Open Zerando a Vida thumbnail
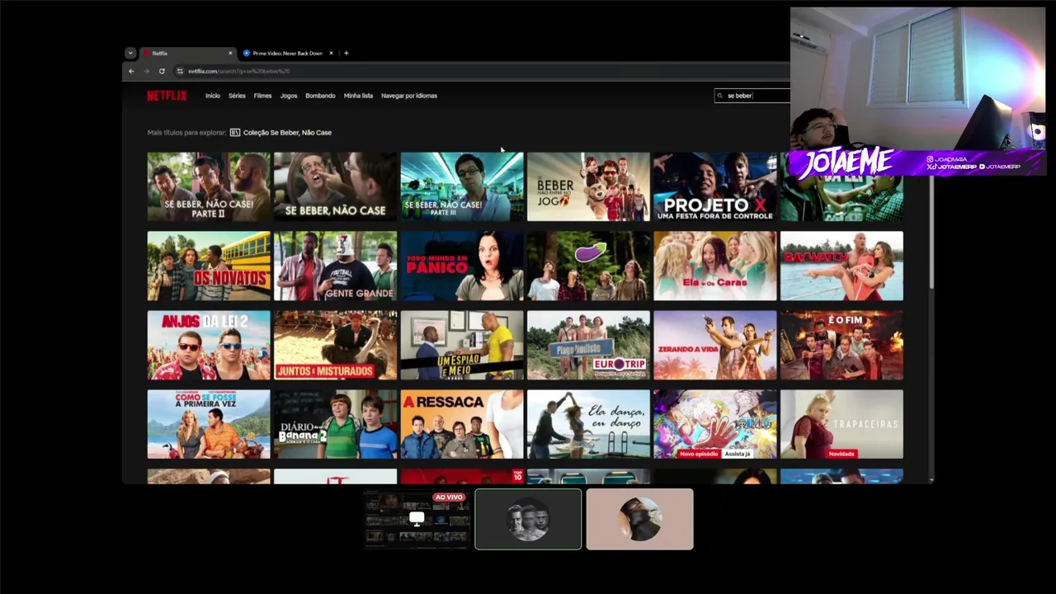1056x594 pixels. click(715, 345)
